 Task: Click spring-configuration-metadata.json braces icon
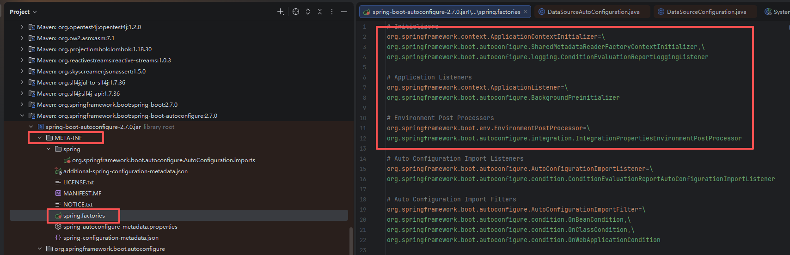coord(58,238)
